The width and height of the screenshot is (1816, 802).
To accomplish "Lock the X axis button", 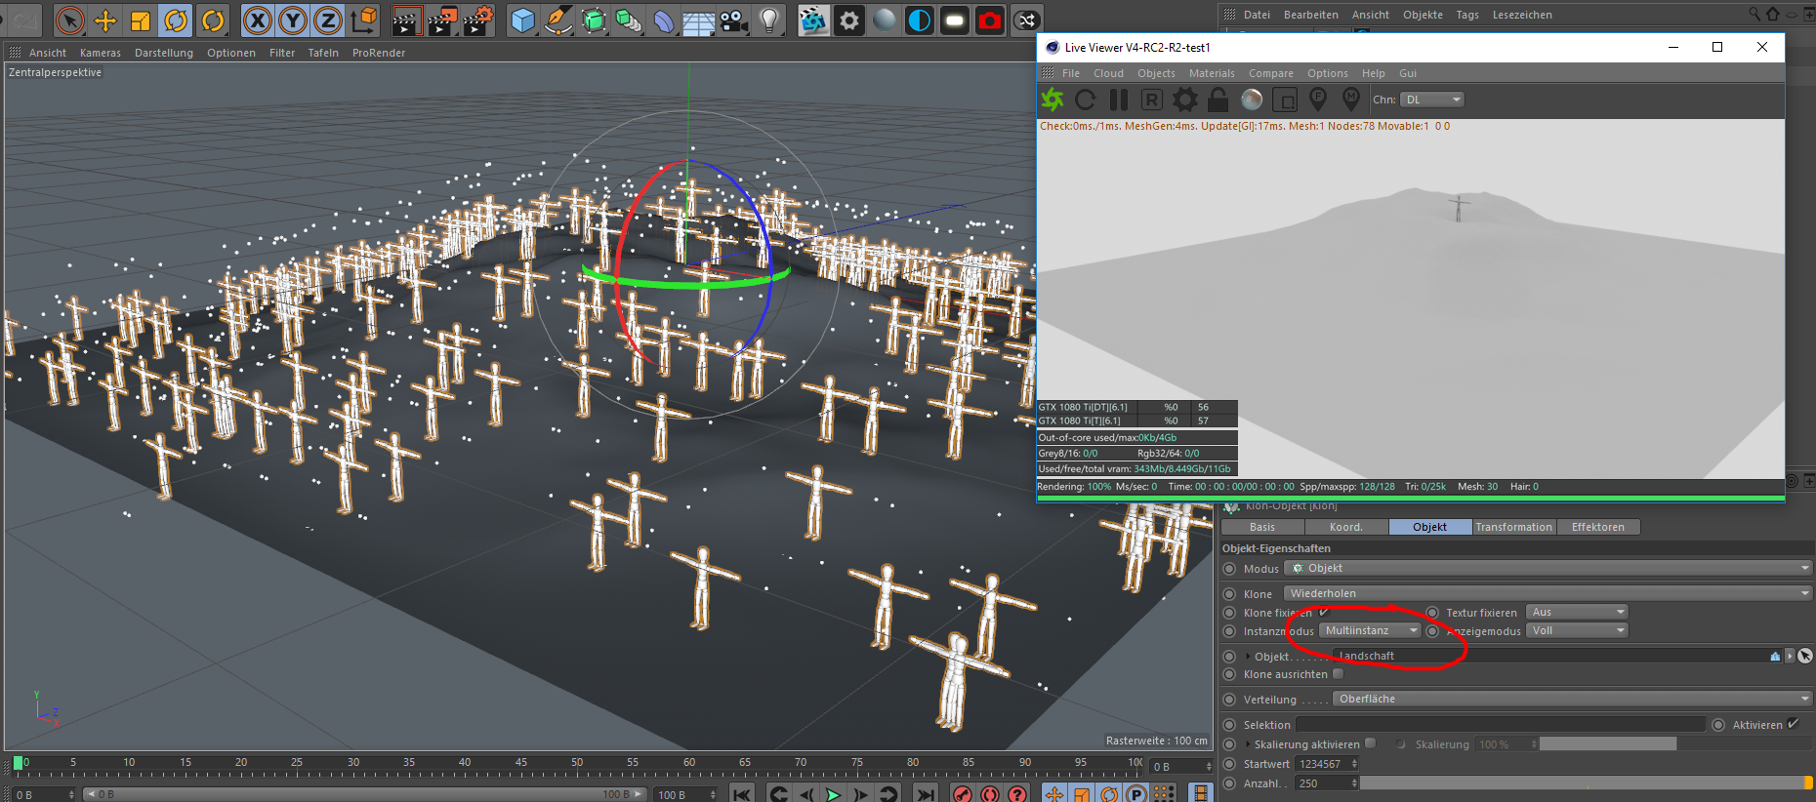I will [x=257, y=20].
